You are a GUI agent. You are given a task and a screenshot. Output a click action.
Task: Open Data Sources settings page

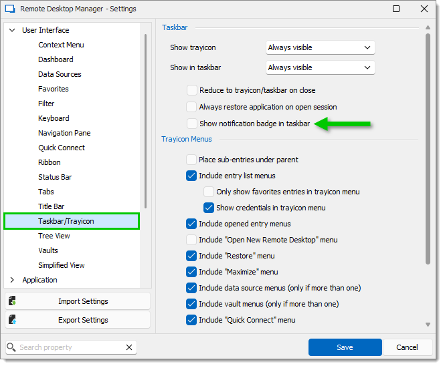(x=60, y=74)
